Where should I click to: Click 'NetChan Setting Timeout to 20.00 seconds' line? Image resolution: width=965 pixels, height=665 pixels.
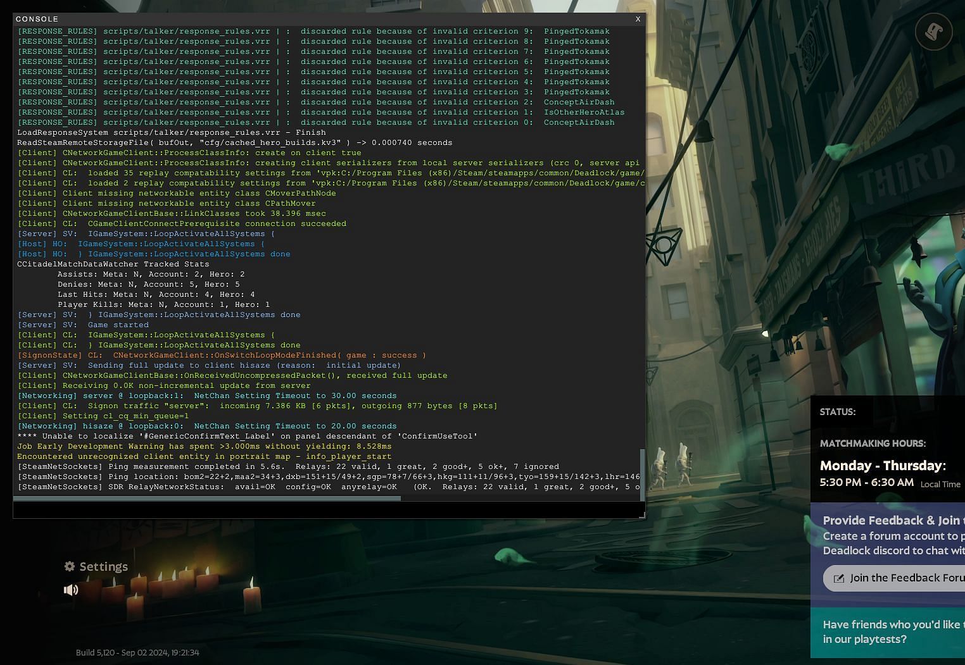(206, 426)
